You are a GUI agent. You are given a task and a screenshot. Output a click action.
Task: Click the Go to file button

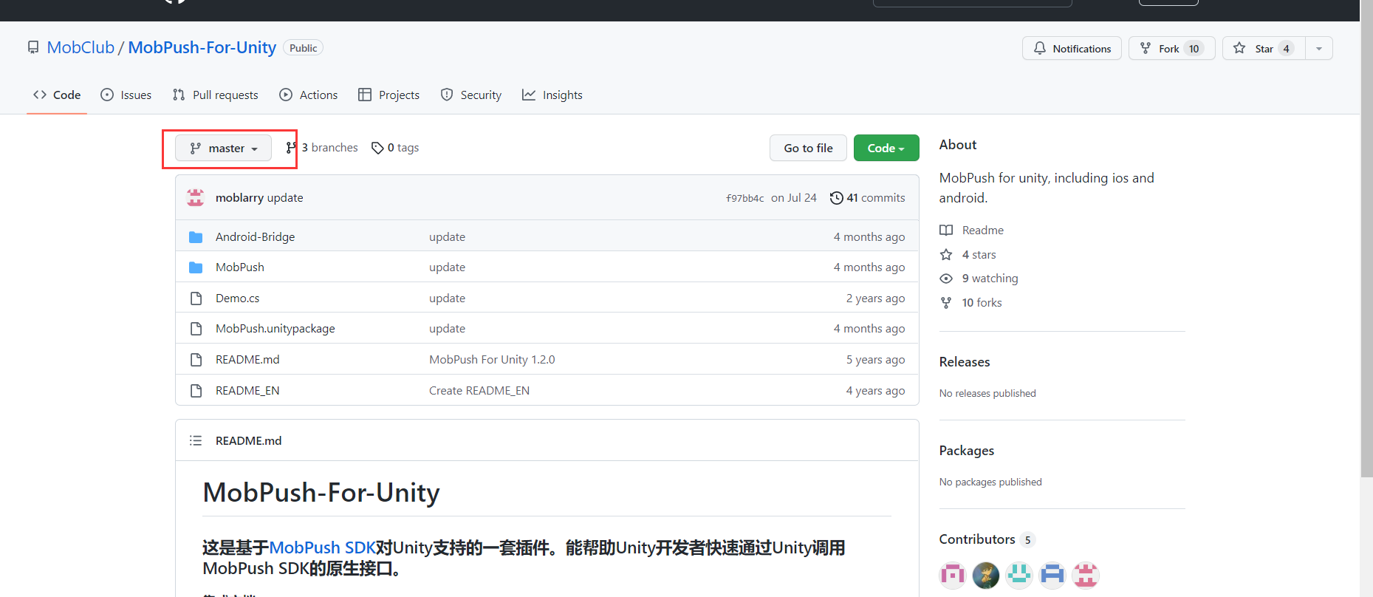click(x=808, y=148)
